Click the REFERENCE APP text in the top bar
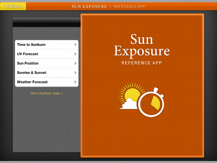Viewport: 217px width, 163px height. pos(129,6)
